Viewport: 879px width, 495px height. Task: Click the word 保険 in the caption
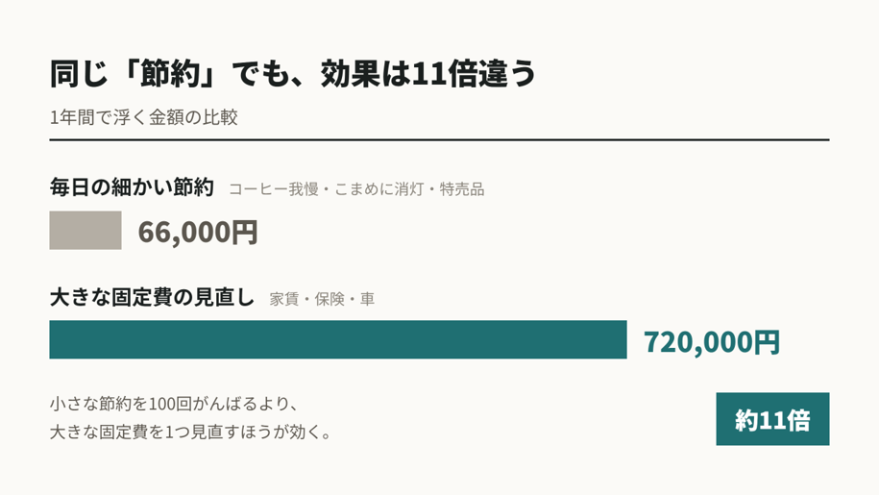tap(330, 299)
